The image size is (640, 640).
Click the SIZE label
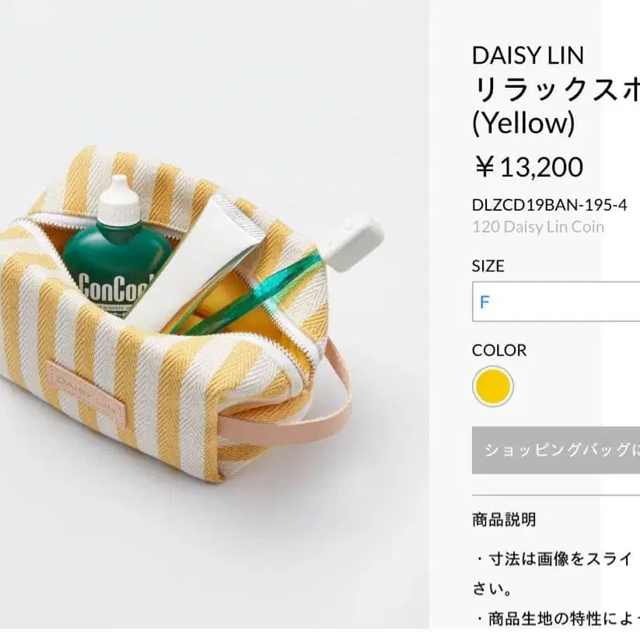click(488, 266)
